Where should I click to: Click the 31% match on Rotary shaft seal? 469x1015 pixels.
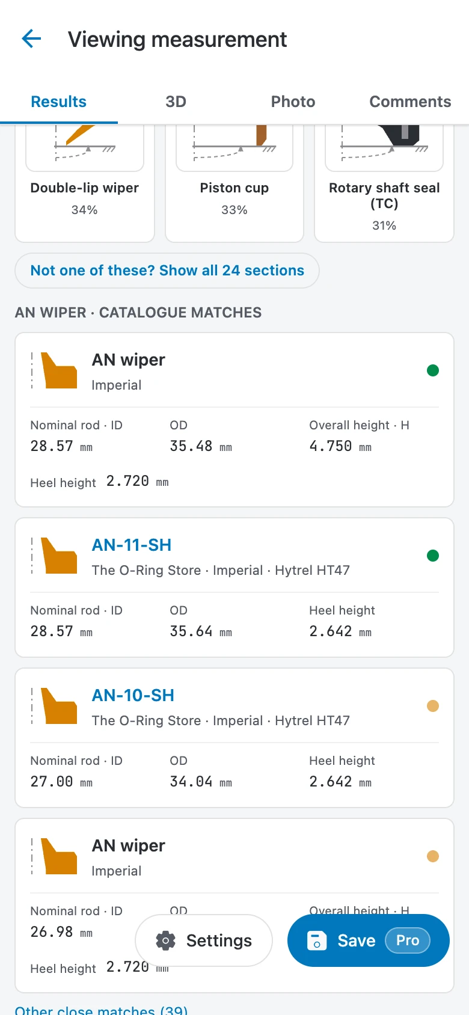[384, 225]
